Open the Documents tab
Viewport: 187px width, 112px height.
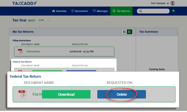pyautogui.click(x=80, y=11)
